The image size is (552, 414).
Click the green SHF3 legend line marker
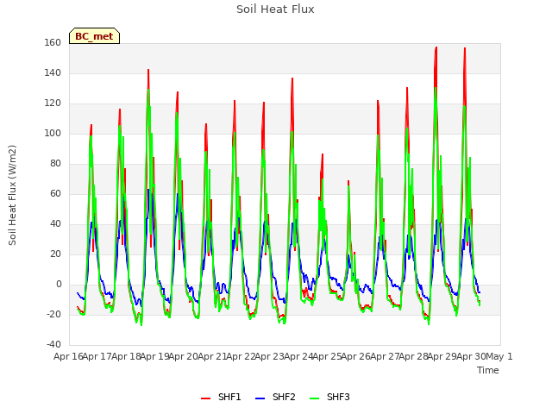[x=314, y=398]
